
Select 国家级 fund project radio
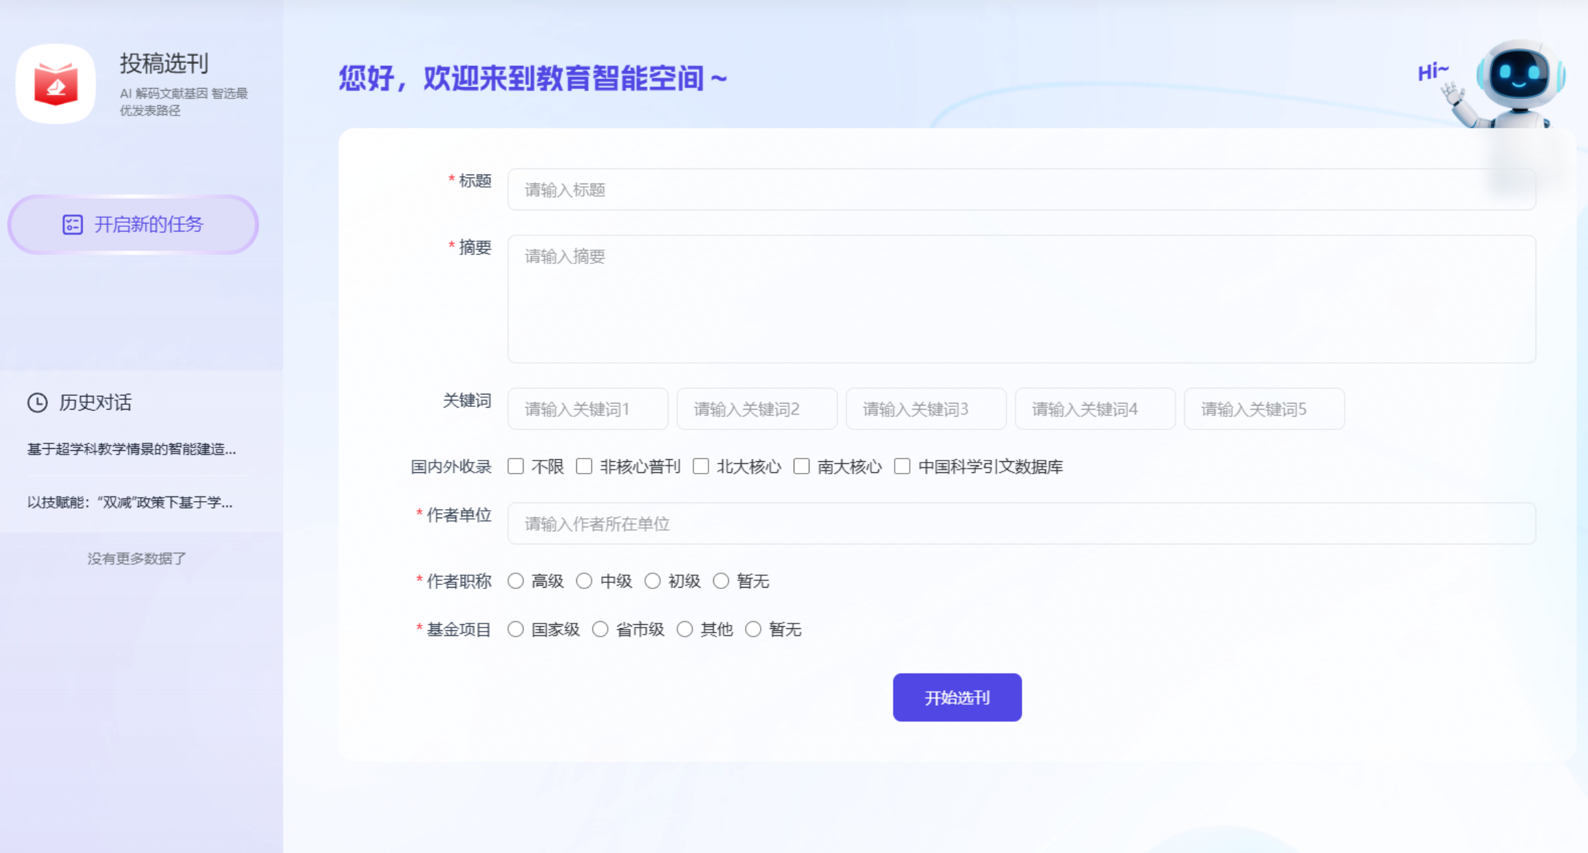(x=516, y=630)
